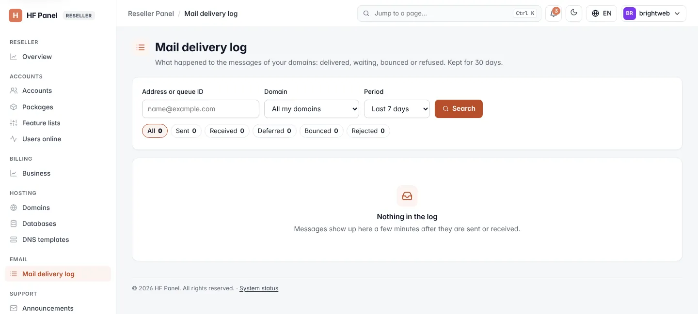Select the All 0 filter chip
This screenshot has height=314, width=698.
tap(155, 131)
